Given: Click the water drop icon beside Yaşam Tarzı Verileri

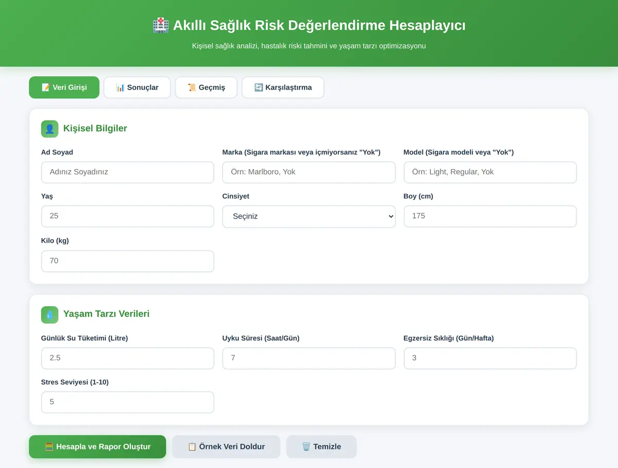Looking at the screenshot, I should pos(50,314).
